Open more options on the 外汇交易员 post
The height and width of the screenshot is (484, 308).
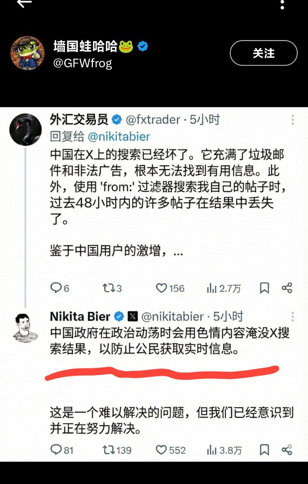tap(293, 120)
